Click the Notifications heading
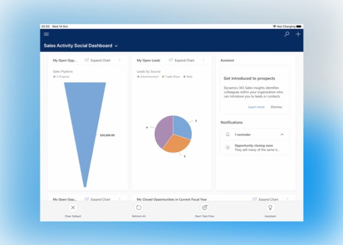 click(231, 122)
